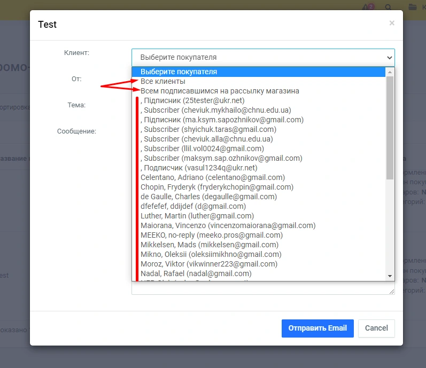Image resolution: width=426 pixels, height=368 pixels.
Task: Select Luther, Martin from the list
Action: pos(197,216)
